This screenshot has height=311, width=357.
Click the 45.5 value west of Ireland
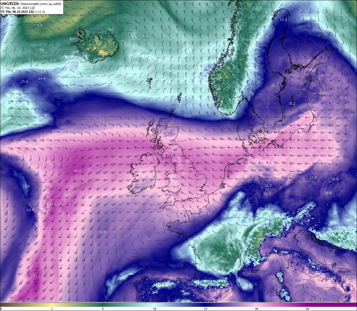[x=78, y=171]
